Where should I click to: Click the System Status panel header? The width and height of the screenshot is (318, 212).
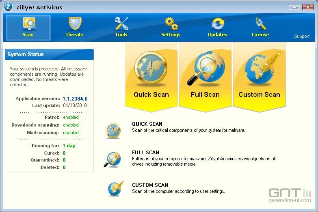(49, 54)
